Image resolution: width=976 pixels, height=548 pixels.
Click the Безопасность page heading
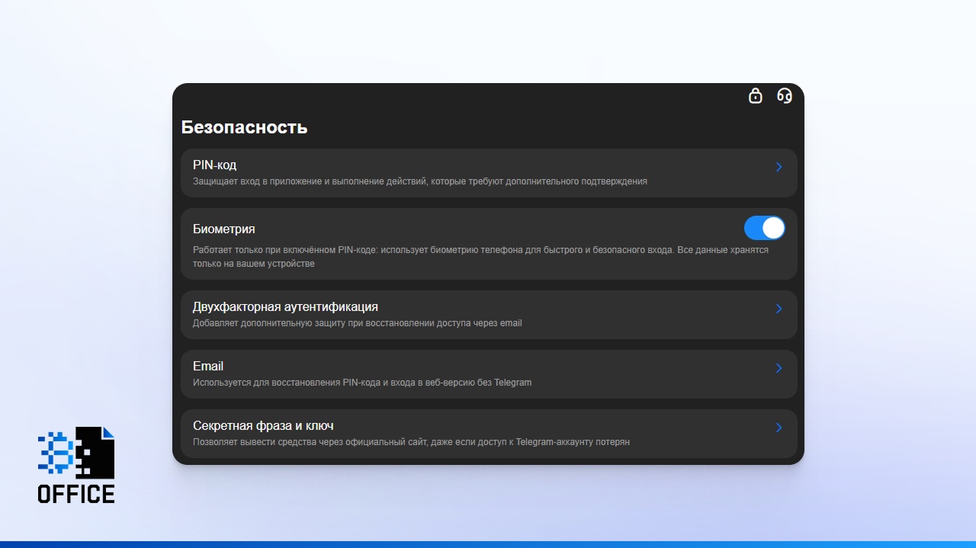(244, 127)
